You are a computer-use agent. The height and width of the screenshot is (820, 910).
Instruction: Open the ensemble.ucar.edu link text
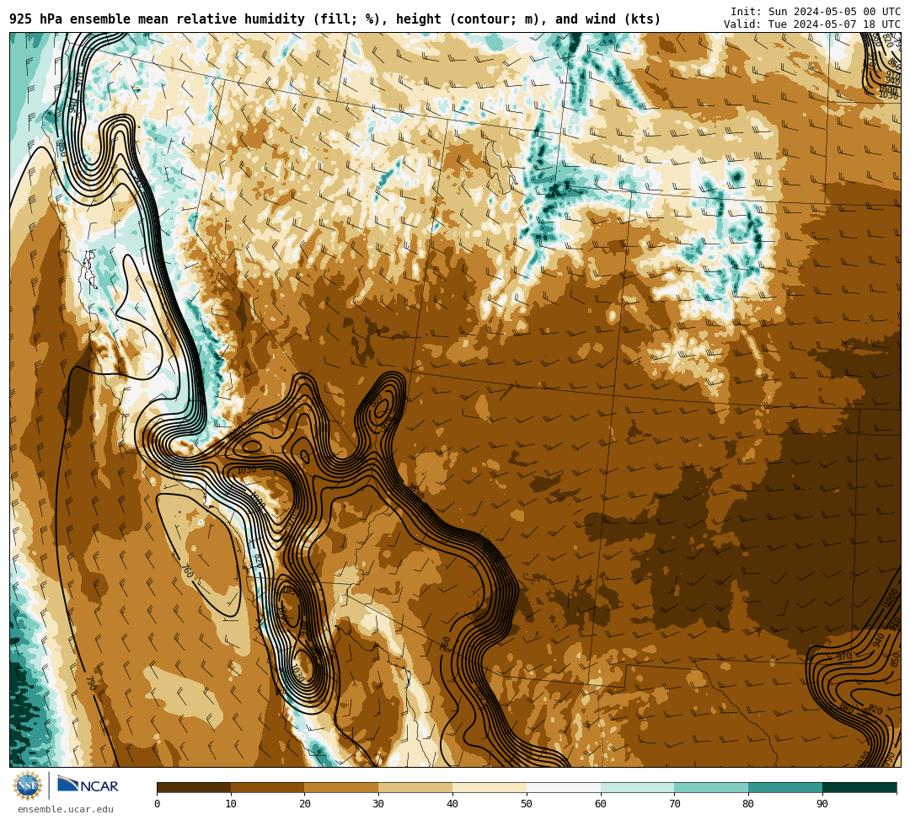[66, 809]
